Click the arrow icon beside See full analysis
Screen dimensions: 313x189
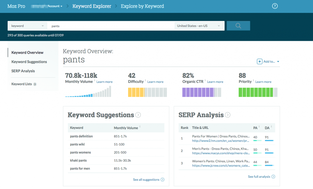click(x=274, y=177)
